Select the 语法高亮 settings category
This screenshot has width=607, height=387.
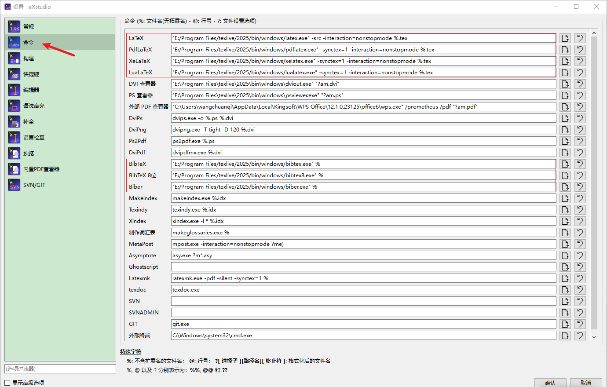tap(60, 106)
